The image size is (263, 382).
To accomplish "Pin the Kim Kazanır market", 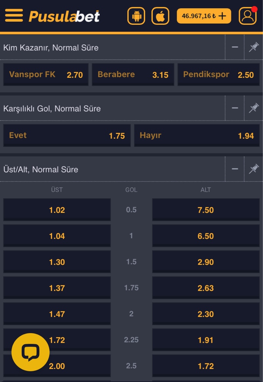I will [253, 47].
